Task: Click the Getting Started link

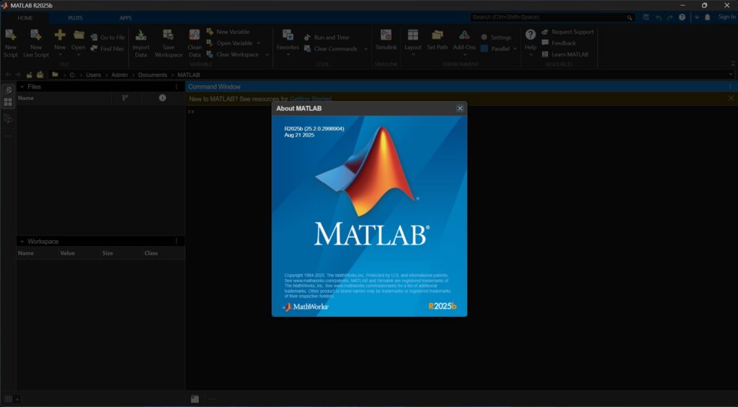Action: (x=310, y=99)
